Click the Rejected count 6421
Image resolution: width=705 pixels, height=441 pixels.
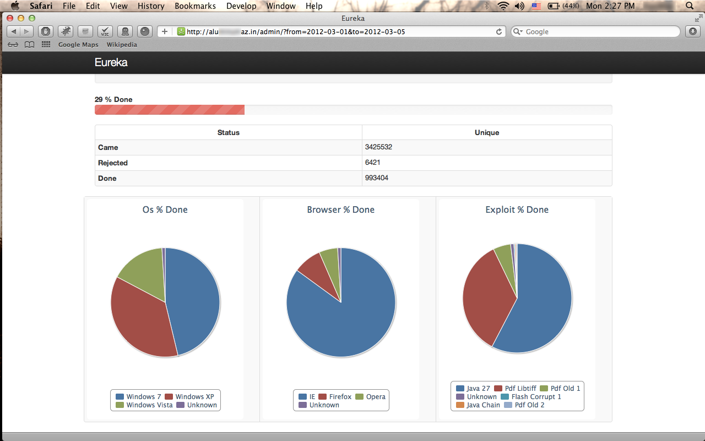[x=372, y=163]
